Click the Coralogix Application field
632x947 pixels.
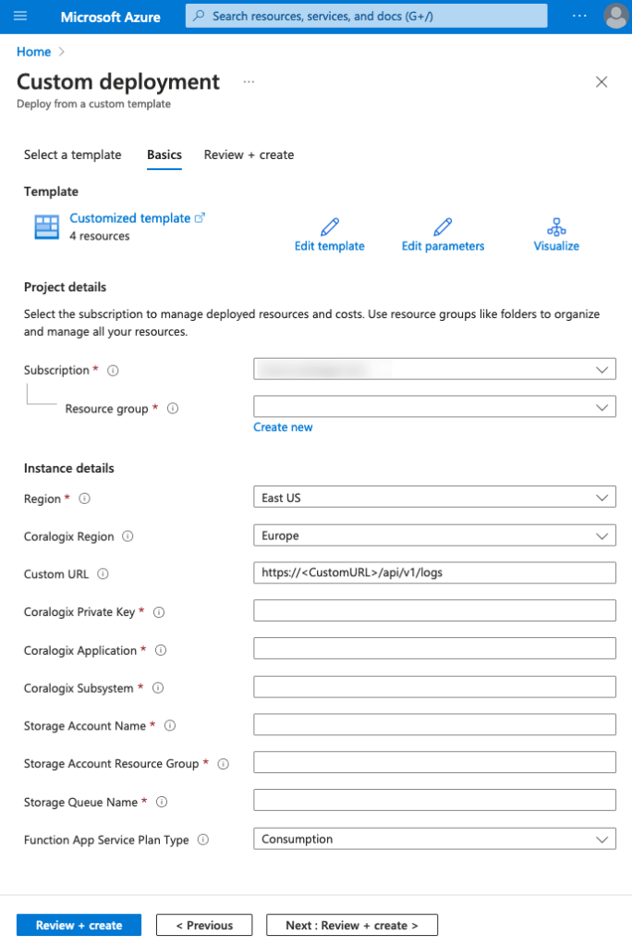(x=434, y=648)
